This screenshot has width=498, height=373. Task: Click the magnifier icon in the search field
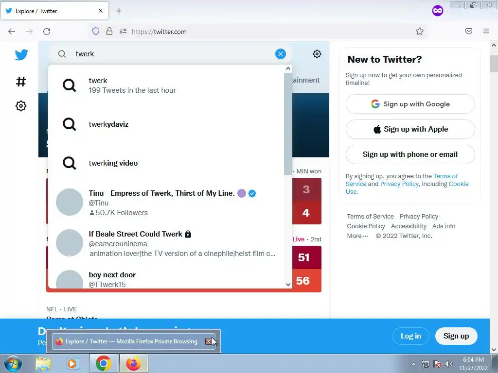(62, 54)
